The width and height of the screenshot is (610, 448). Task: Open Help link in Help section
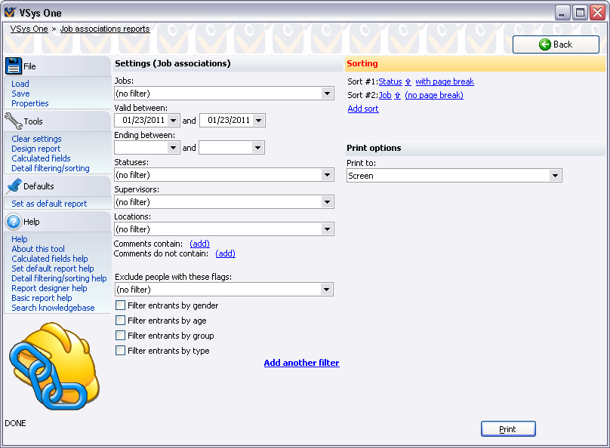[20, 239]
